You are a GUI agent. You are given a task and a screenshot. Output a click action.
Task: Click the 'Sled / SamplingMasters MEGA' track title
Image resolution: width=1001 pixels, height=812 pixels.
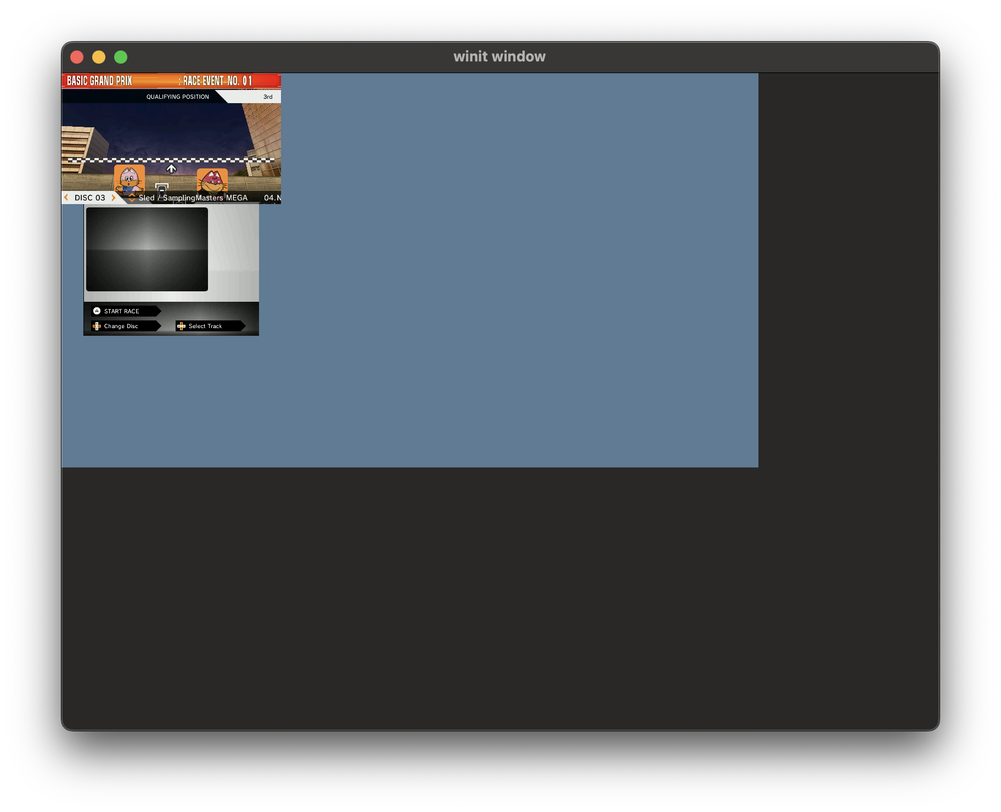(193, 198)
